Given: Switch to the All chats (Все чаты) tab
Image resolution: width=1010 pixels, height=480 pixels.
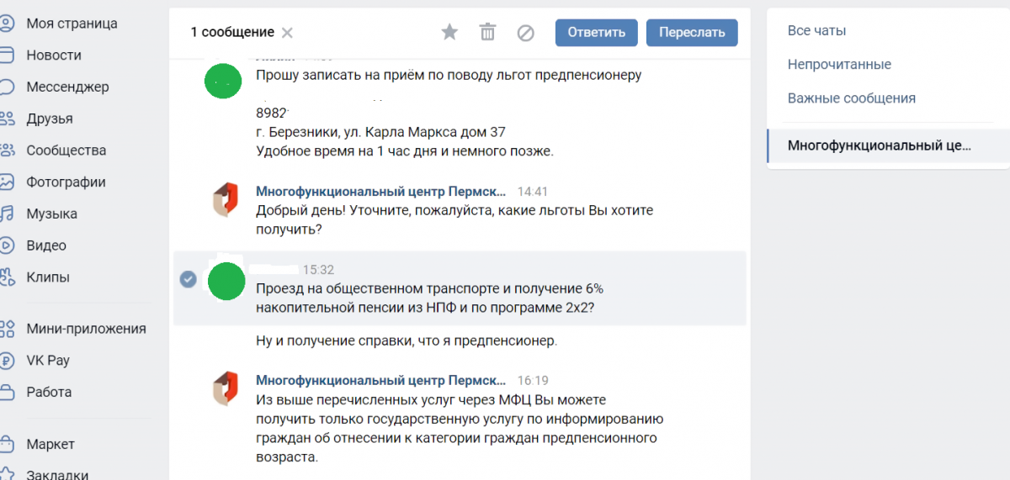Looking at the screenshot, I should click(816, 31).
